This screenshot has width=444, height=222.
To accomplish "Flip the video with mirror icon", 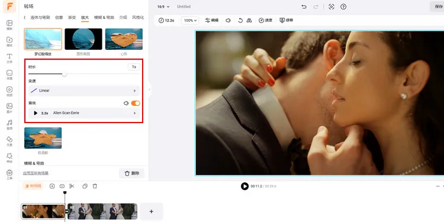I will pyautogui.click(x=249, y=20).
